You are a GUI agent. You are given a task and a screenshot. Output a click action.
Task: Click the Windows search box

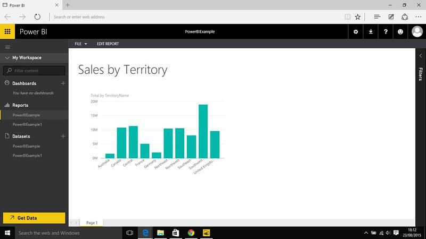[x=69, y=233]
